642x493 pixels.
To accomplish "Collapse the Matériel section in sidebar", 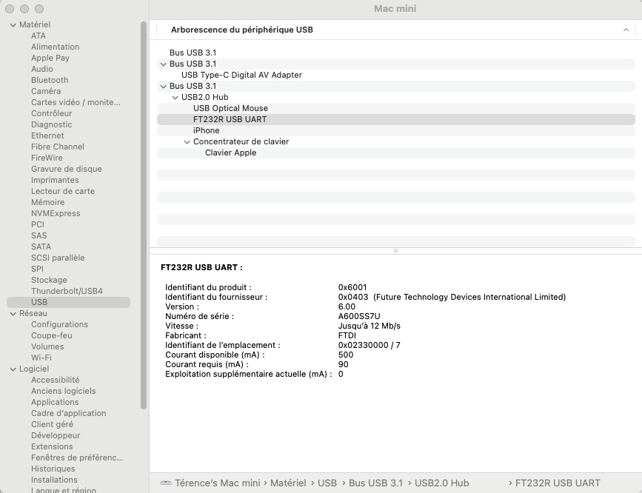I will pos(13,25).
